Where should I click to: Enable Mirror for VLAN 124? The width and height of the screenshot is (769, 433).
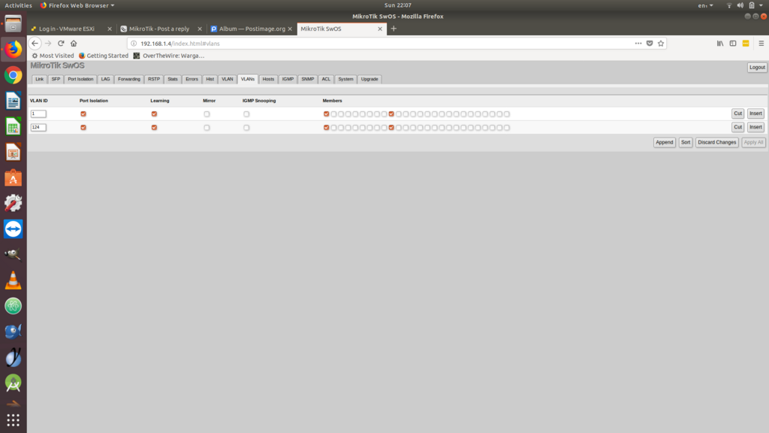207,128
